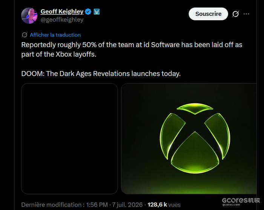The image size is (264, 210).
Task: Show the translation via Afficher la traduction
Action: [55, 35]
